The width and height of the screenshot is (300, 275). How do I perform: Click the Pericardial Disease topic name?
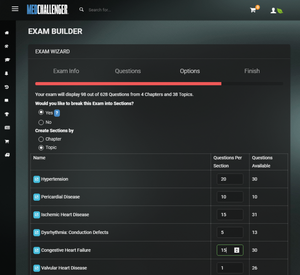[x=60, y=197]
